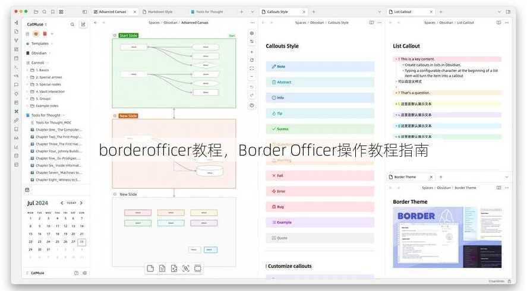Click the diamond icon in left ribbon
This screenshot has height=291, width=527.
pos(16,94)
